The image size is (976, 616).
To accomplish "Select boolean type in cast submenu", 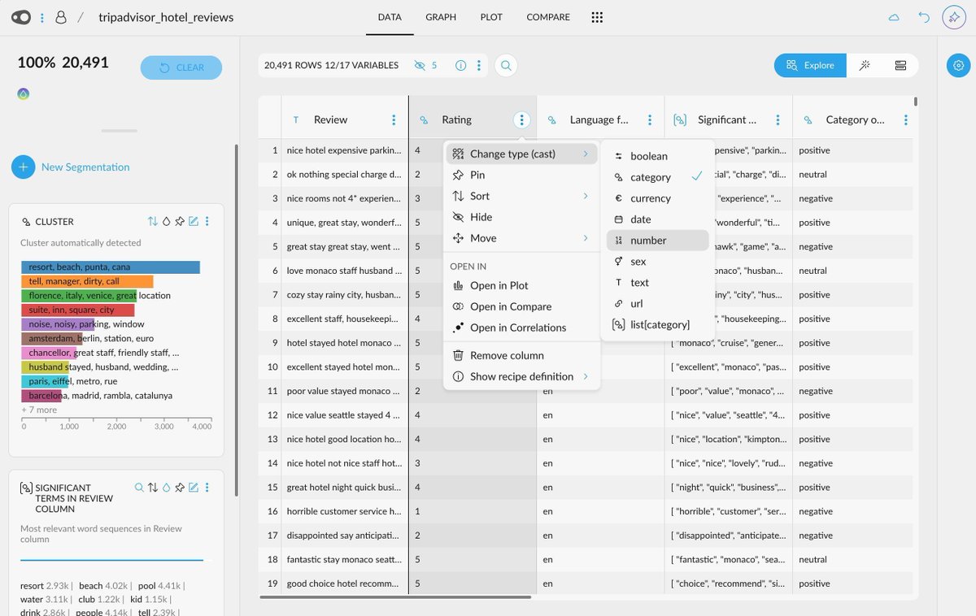I will (x=658, y=156).
